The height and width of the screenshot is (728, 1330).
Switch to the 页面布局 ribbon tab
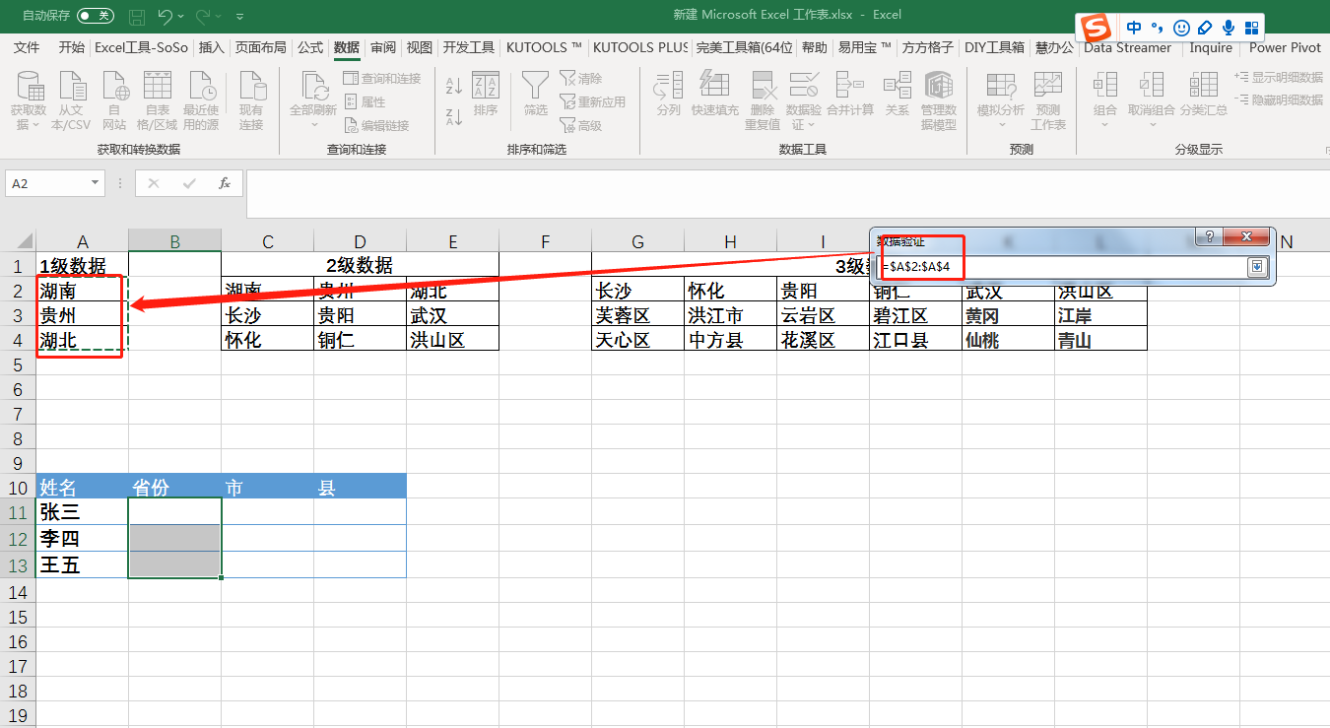tap(261, 47)
